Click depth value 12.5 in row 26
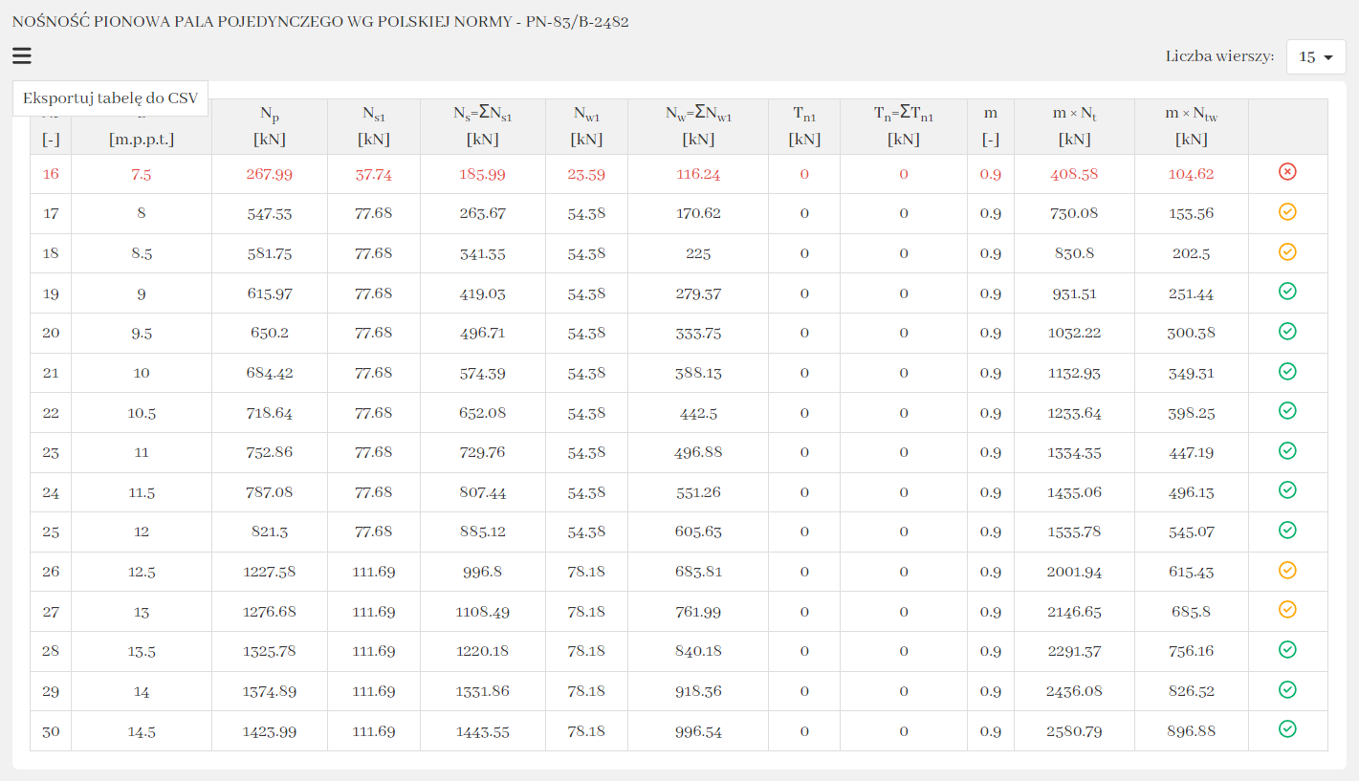 tap(142, 572)
